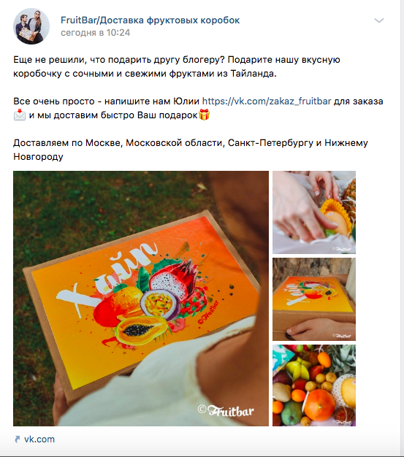Click the delivery cities line Доставляем по Москве
The height and width of the screenshot is (457, 404).
[191, 150]
